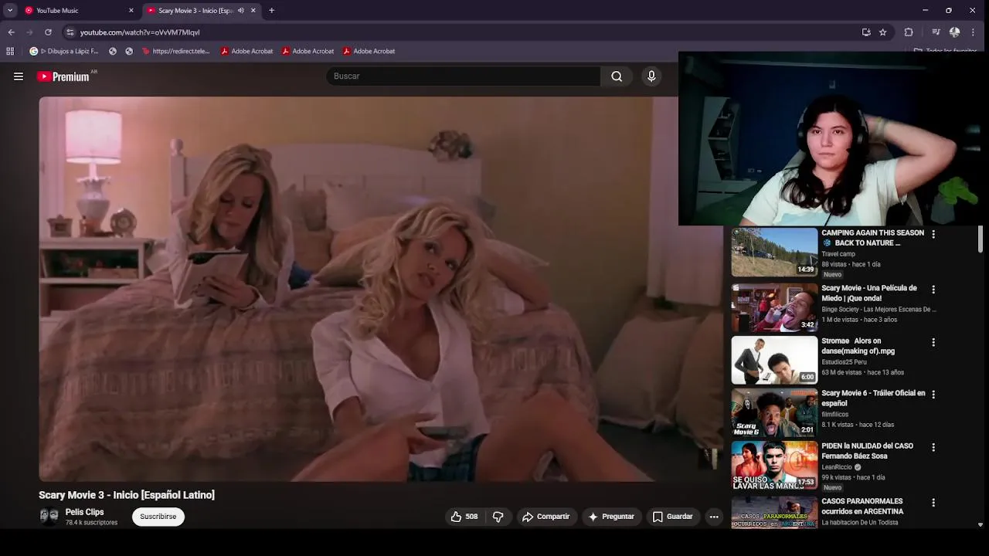Mute audio on the Scary Movie 3 tab
989x556 pixels.
[x=241, y=11]
